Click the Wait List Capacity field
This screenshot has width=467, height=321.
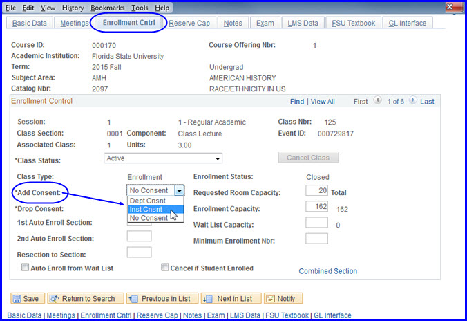click(316, 223)
